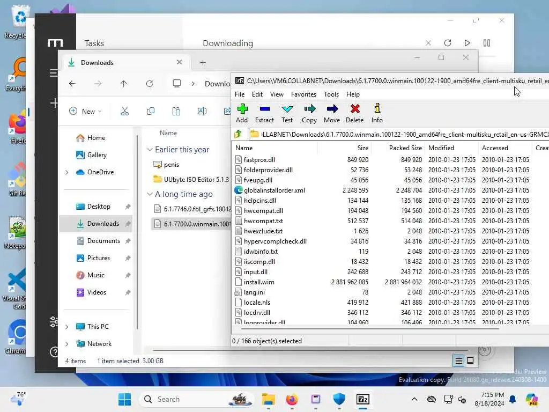Image resolution: width=549 pixels, height=412 pixels.
Task: Click the Move tool in 7-Zip
Action: click(x=332, y=114)
